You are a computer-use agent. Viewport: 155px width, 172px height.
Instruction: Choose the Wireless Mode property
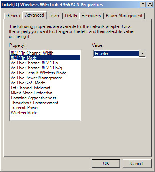[45, 113]
